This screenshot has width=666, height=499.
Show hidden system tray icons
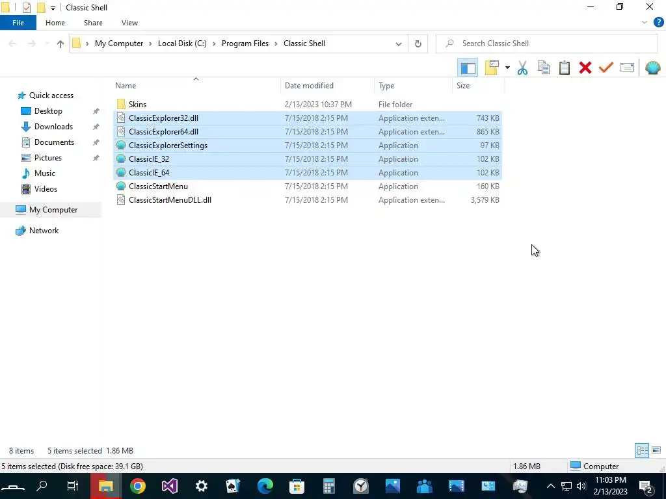point(550,486)
